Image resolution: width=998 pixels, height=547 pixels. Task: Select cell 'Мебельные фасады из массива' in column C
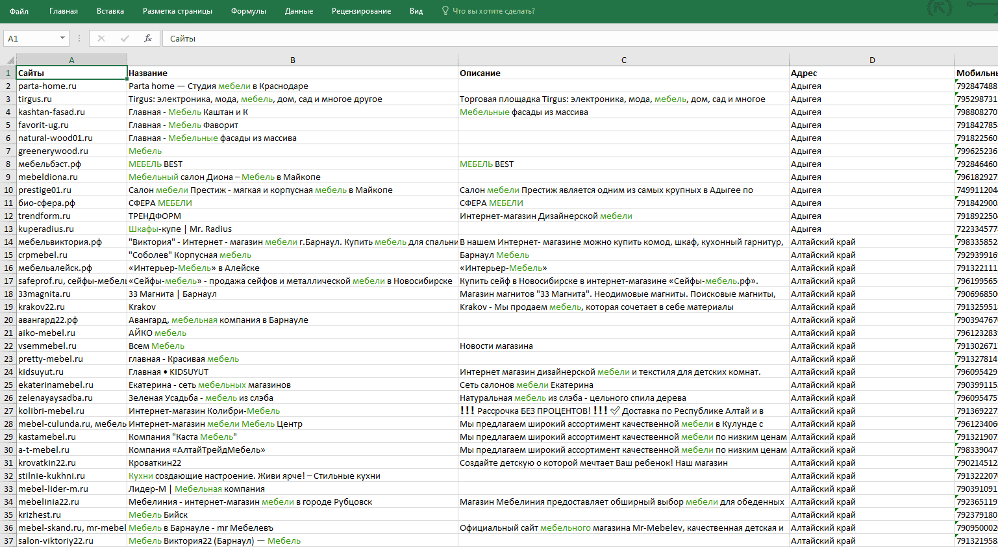tap(624, 112)
